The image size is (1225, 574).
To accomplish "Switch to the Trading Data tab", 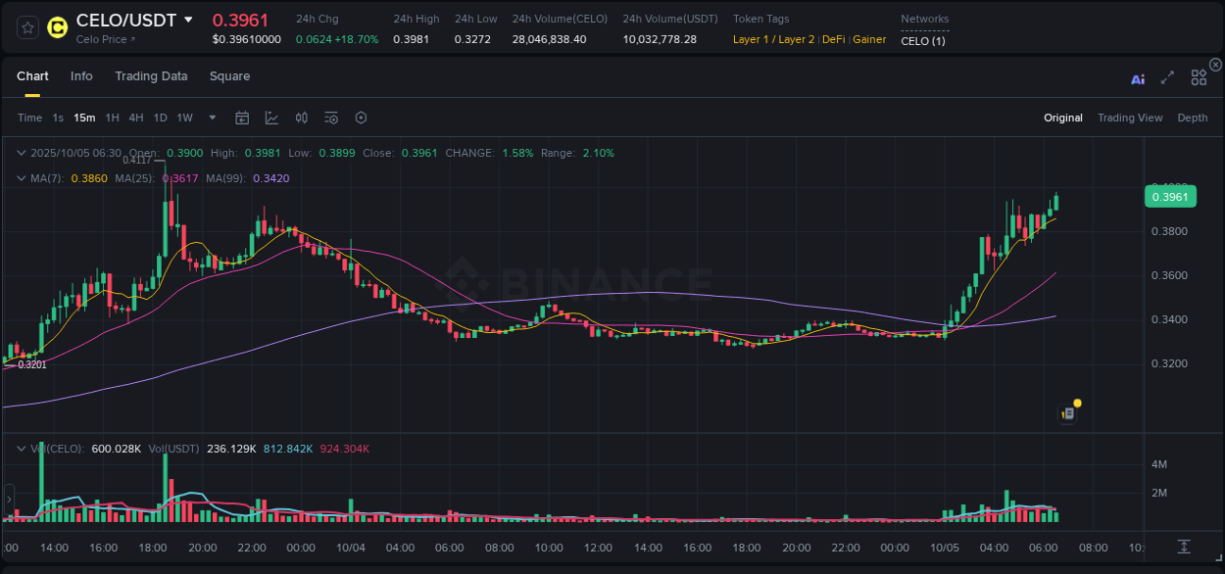I will 151,76.
